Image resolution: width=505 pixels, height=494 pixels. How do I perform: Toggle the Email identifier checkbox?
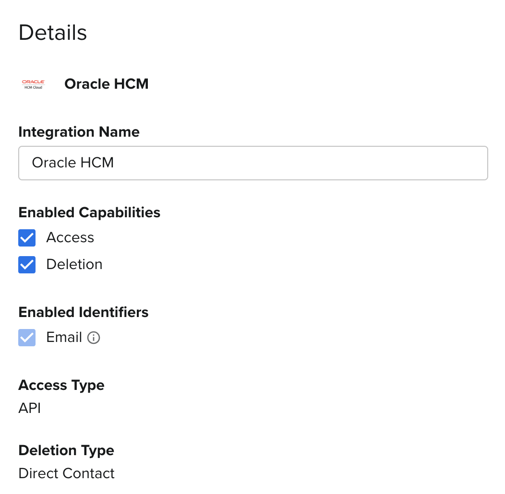click(x=27, y=338)
